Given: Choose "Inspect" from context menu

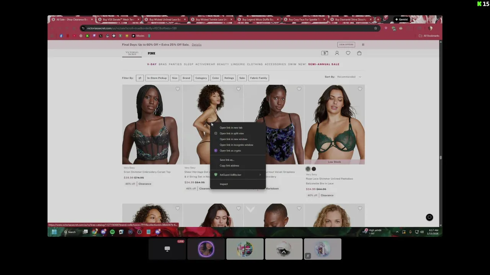Looking at the screenshot, I should pos(237,184).
